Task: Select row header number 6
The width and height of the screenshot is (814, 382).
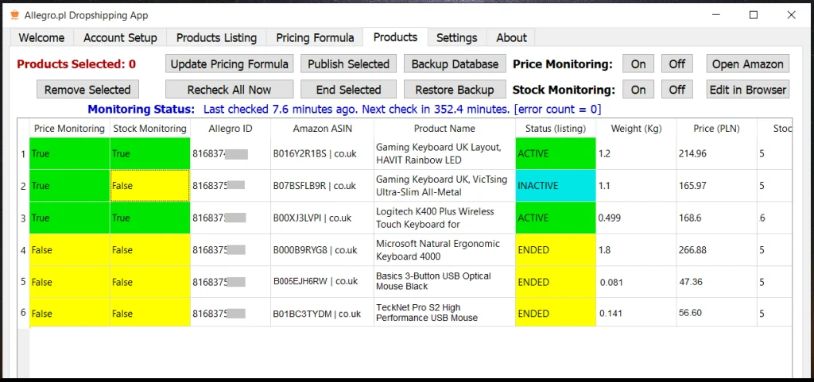Action: (23, 313)
